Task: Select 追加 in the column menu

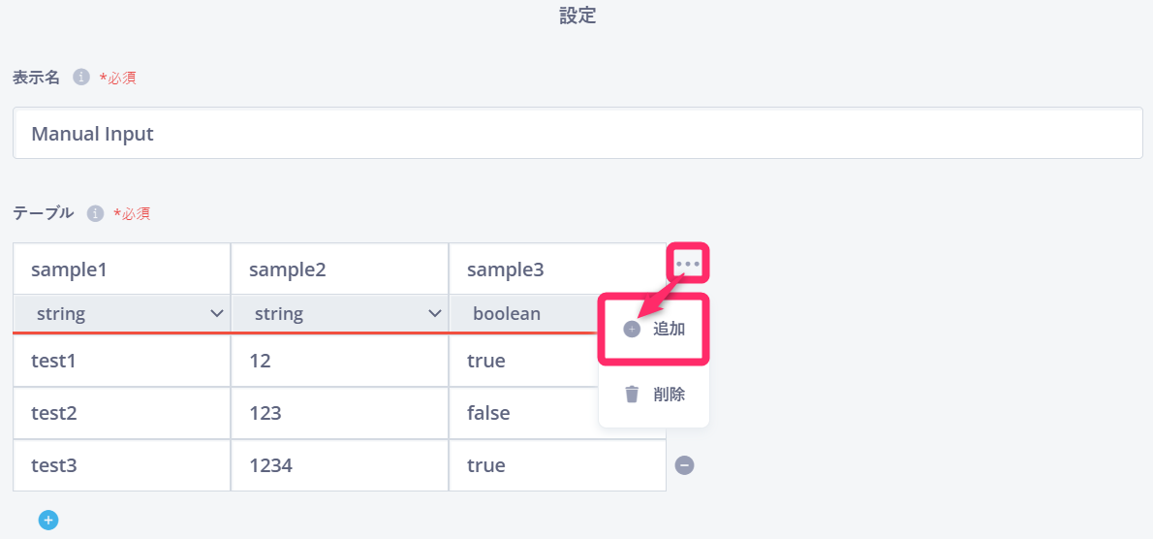Action: [654, 330]
